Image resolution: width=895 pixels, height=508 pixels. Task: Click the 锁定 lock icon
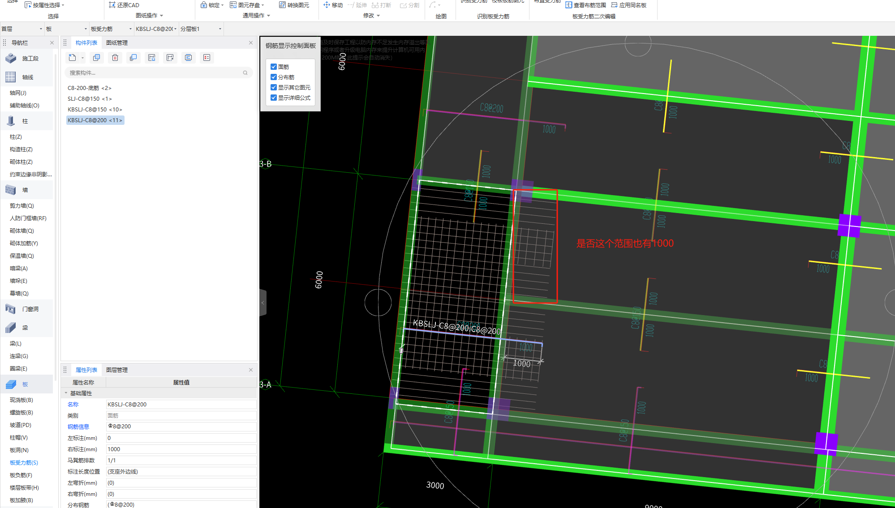[204, 5]
